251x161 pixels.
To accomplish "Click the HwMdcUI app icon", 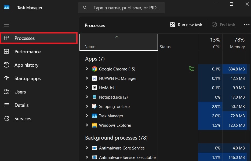I will [94, 88].
